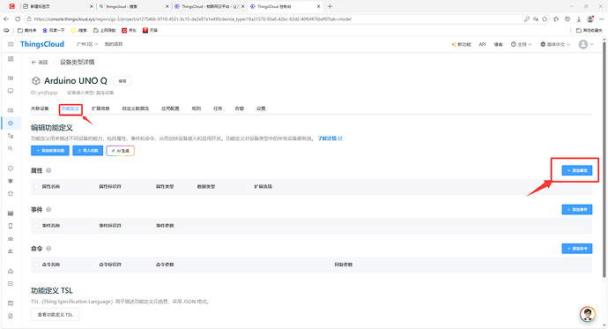The width and height of the screenshot is (608, 329).
Task: Open the 自定义数据流 tab
Action: tap(136, 108)
